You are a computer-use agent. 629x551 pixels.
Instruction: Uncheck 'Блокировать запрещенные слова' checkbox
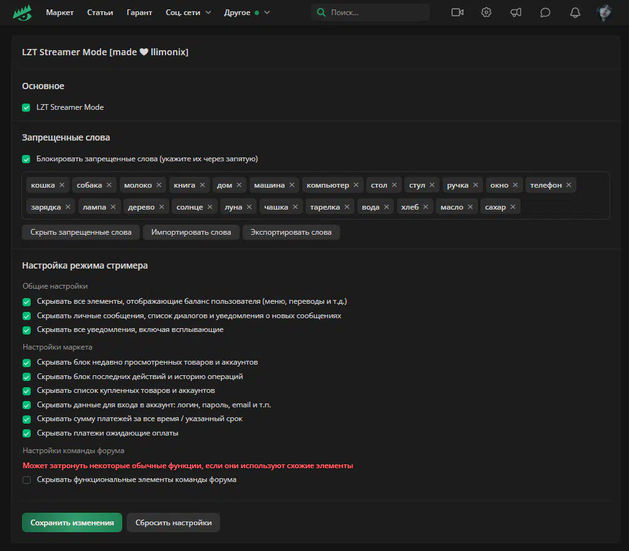[x=26, y=159]
